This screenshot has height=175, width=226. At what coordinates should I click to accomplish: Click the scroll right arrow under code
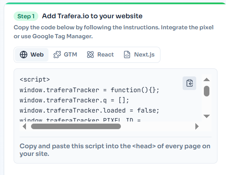(197, 127)
